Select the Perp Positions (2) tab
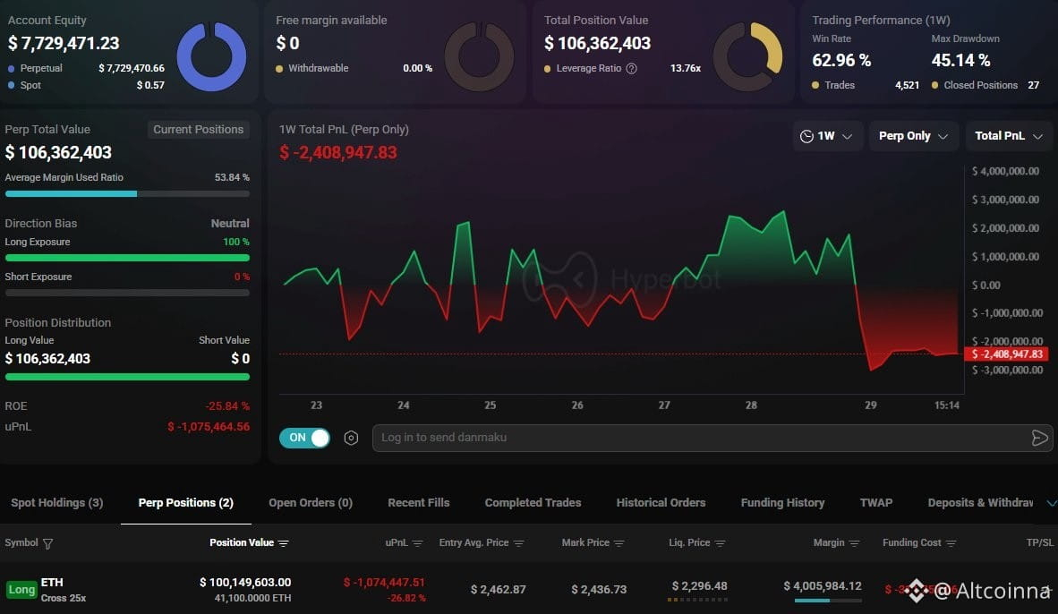 coord(185,503)
